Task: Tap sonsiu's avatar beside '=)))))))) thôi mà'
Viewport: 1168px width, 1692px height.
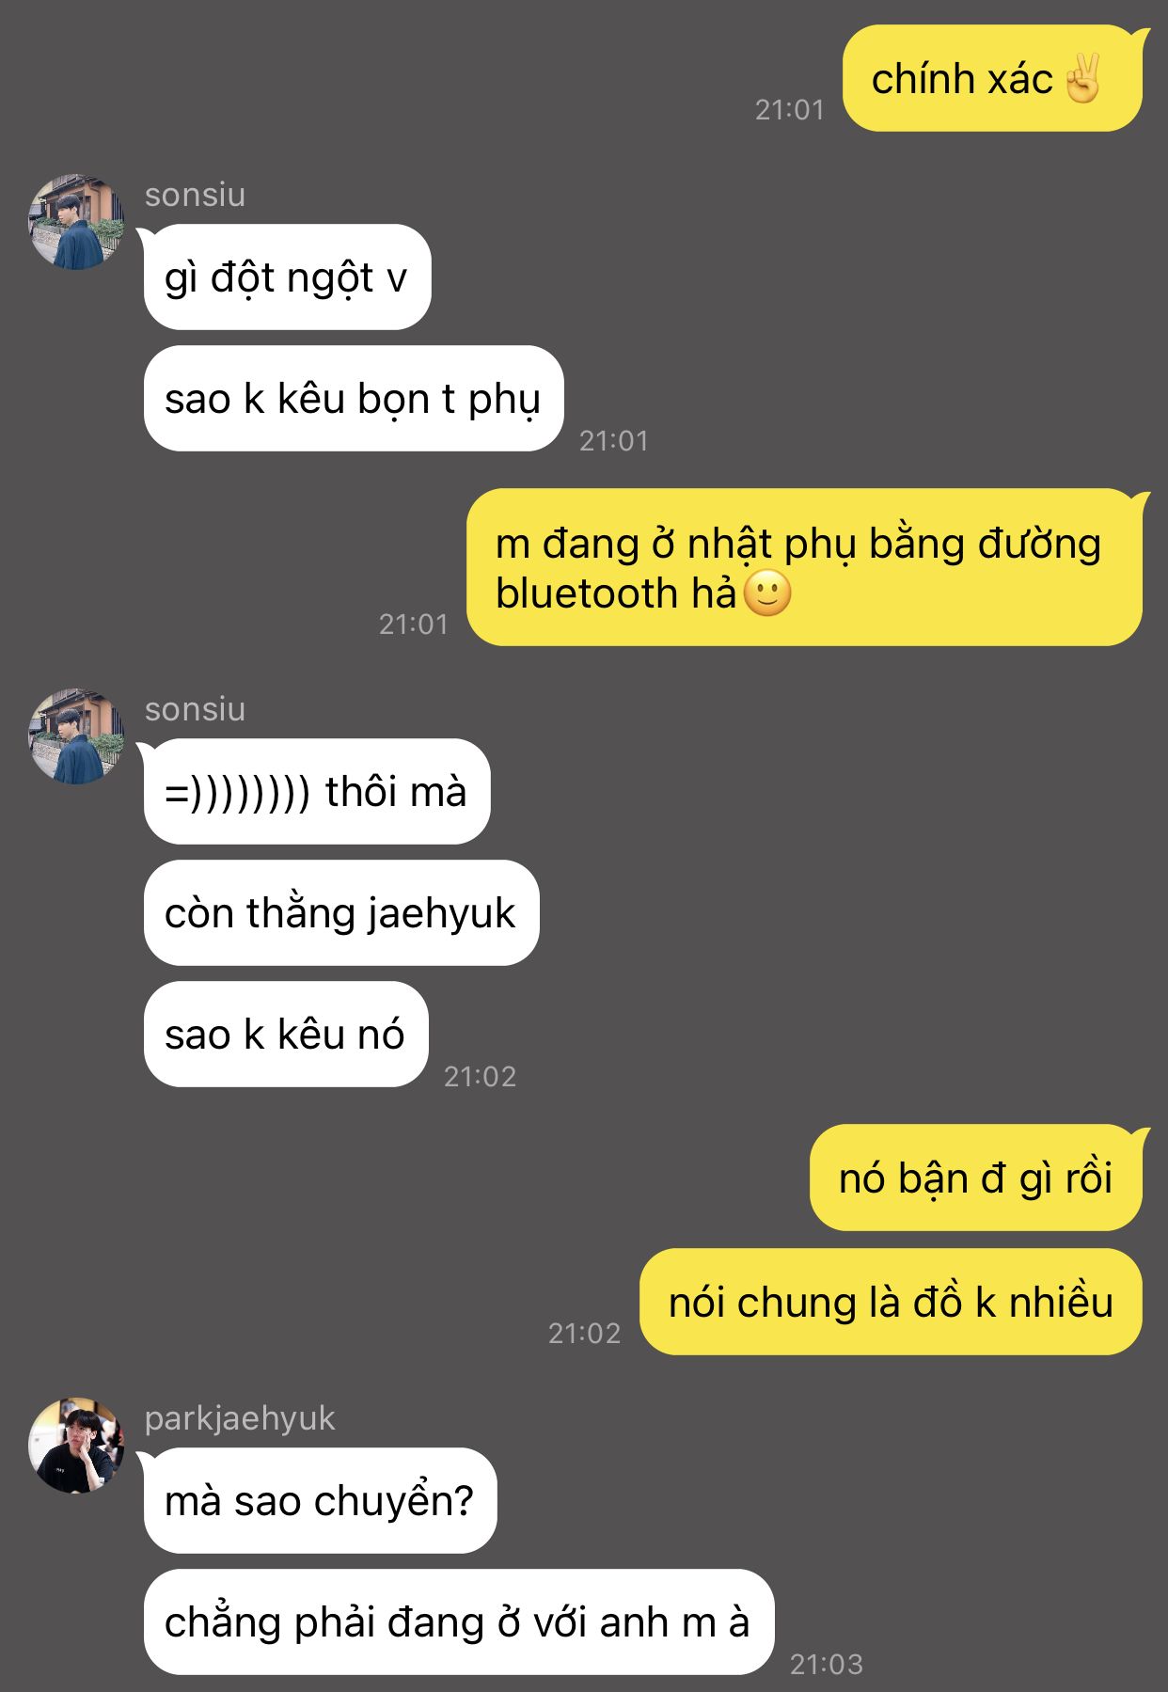Action: click(x=76, y=736)
